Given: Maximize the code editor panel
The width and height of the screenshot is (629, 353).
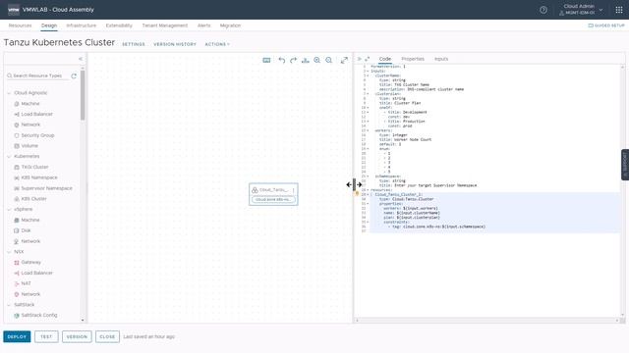Looking at the screenshot, I should pyautogui.click(x=367, y=59).
